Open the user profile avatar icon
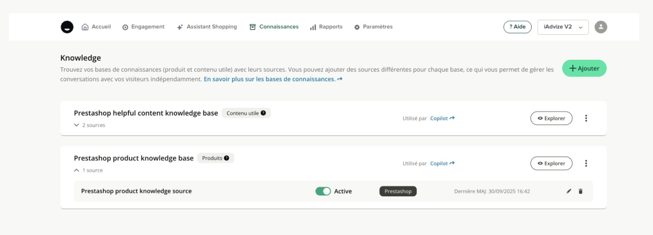The width and height of the screenshot is (653, 235). coord(601,27)
